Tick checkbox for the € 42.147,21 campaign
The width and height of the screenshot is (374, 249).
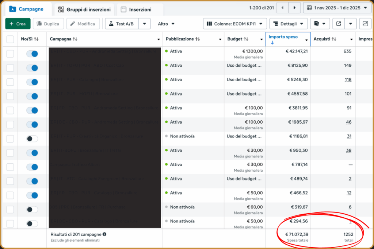(x=10, y=54)
